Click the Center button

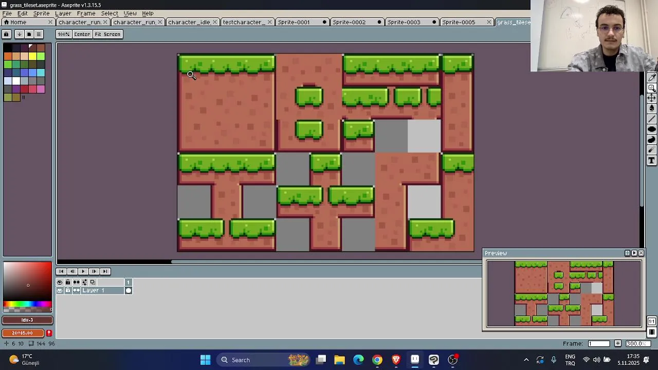(x=82, y=34)
